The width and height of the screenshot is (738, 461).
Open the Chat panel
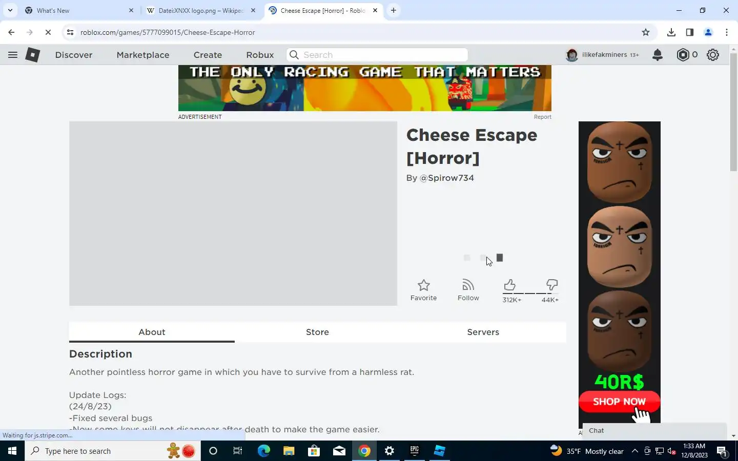pos(655,431)
